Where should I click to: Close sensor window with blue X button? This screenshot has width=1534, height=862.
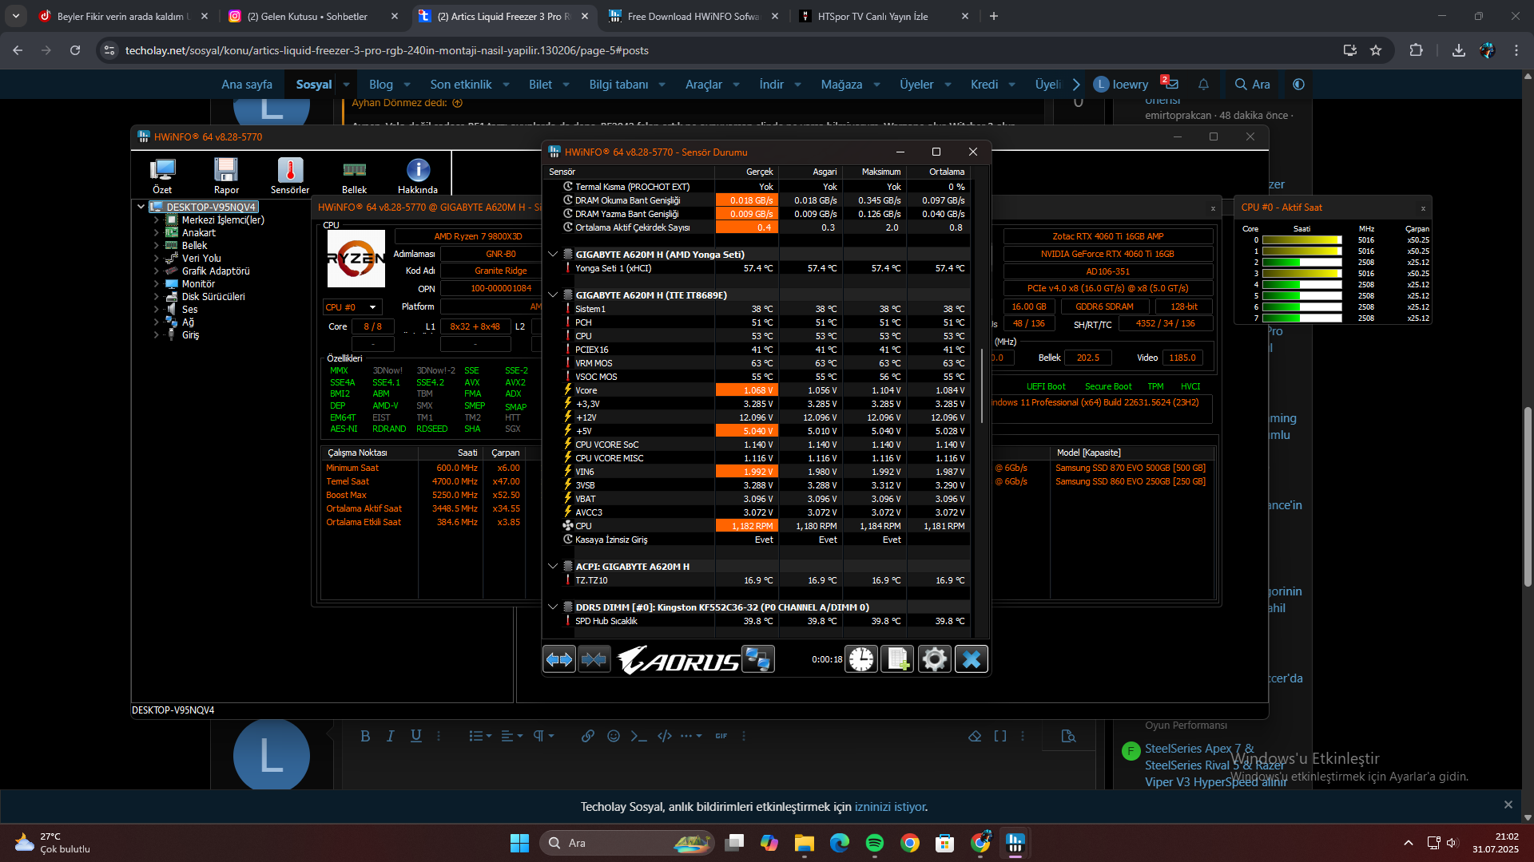point(972,659)
